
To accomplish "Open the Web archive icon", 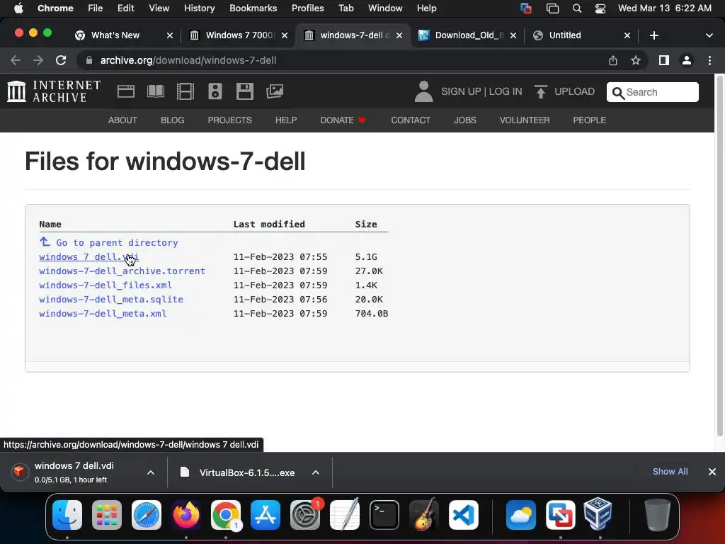I will click(126, 91).
